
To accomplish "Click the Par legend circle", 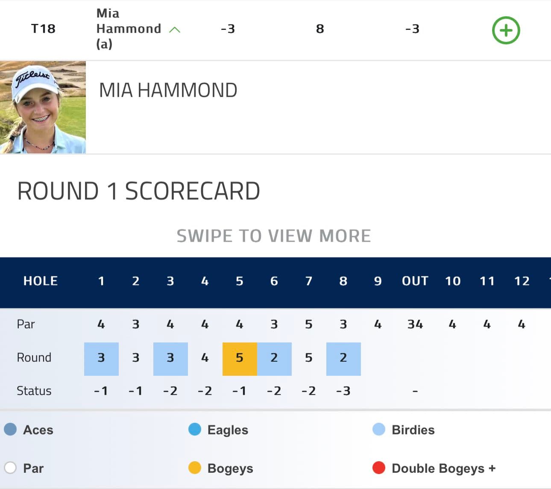I will [10, 468].
